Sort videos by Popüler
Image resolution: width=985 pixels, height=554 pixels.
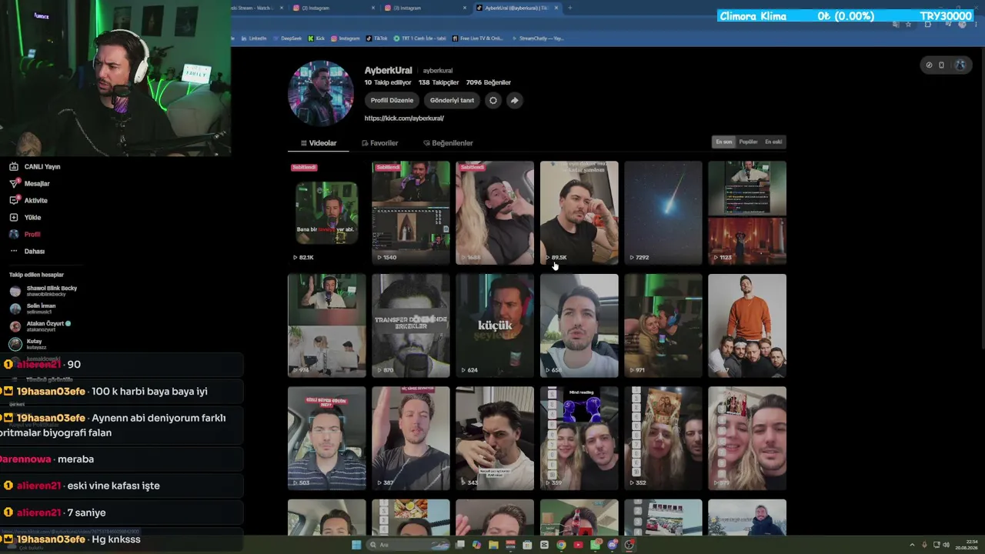[x=749, y=142]
